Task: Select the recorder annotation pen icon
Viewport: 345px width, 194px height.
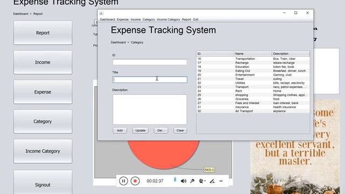Action: click(x=212, y=181)
